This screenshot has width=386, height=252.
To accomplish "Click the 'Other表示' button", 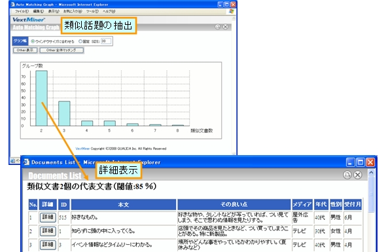I will pyautogui.click(x=25, y=50).
